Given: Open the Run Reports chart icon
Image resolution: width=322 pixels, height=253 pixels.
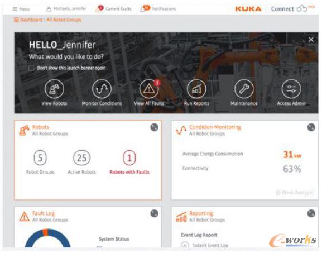Looking at the screenshot, I should coord(196,89).
